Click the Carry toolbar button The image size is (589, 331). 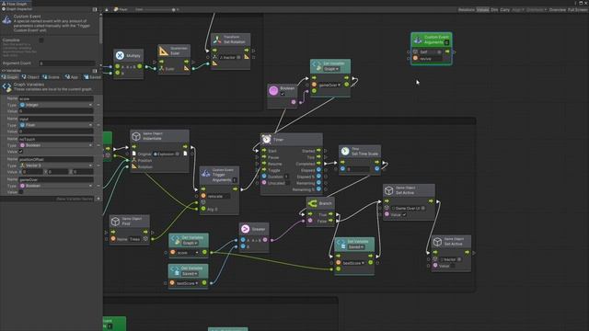505,10
